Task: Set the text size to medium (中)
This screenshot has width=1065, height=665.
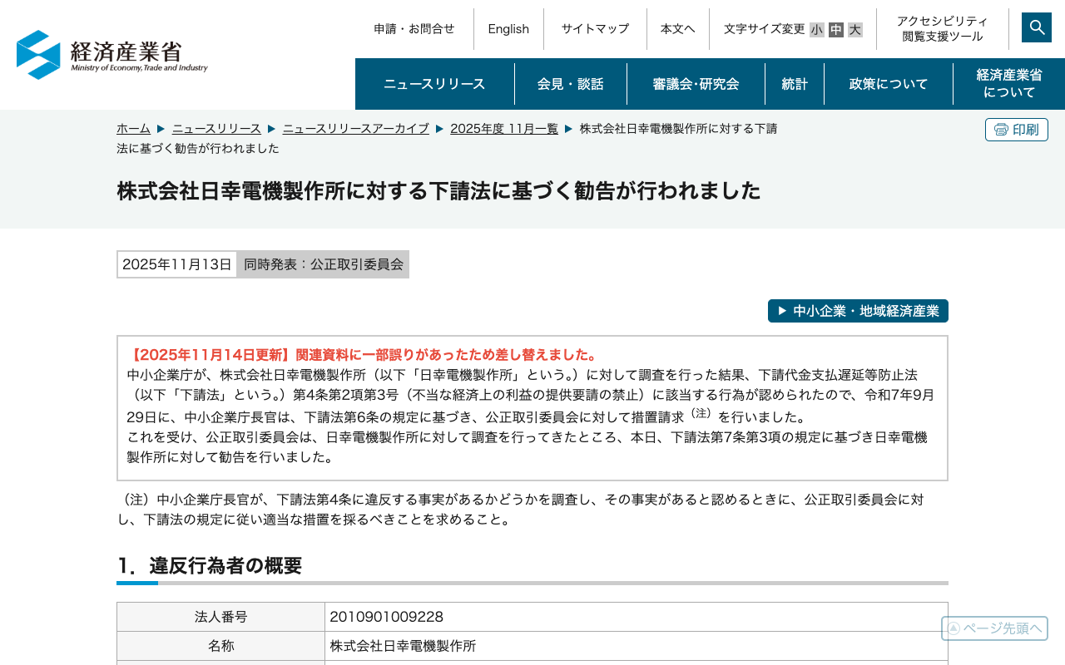Action: [836, 30]
